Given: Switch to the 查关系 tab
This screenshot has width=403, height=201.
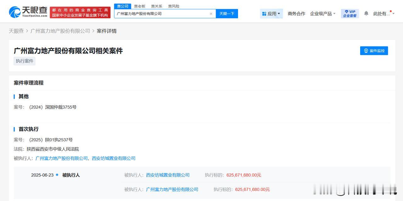Looking at the screenshot, I should (156, 6).
